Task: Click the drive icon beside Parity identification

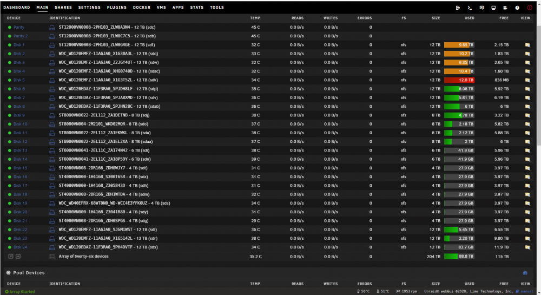Action: [52, 27]
